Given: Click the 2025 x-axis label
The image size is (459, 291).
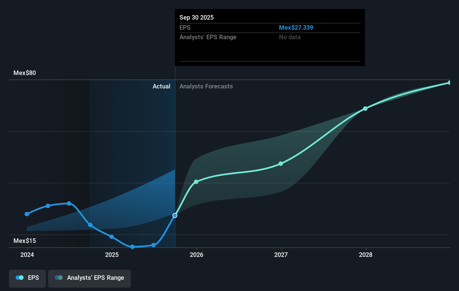Looking at the screenshot, I should point(112,255).
